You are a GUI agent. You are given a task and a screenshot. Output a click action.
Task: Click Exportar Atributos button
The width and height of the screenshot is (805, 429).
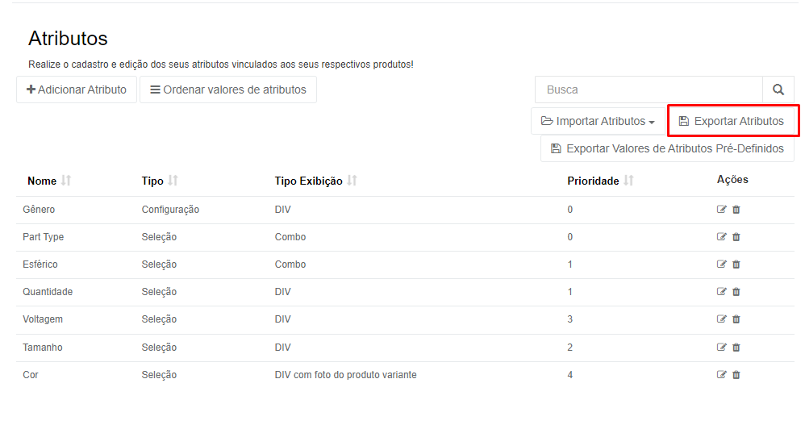point(732,121)
